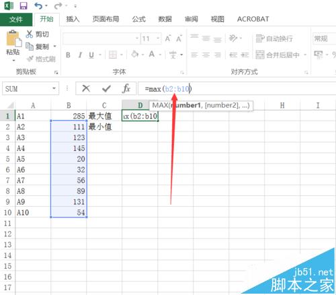Image resolution: width=336 pixels, height=295 pixels.
Task: Toggle 自动换行 Wrap Text
Action: pyautogui.click(x=274, y=38)
